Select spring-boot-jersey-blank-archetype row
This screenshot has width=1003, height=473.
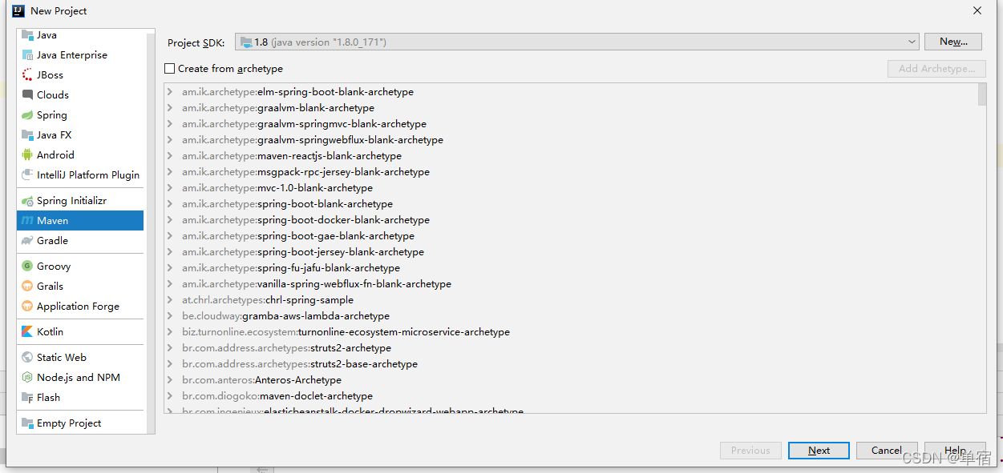(571, 252)
